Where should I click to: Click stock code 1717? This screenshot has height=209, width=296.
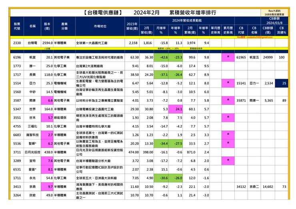17,75
